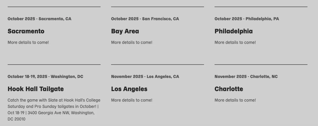Click "More details to come!" under Sacramento
318x126 pixels.
(28, 43)
